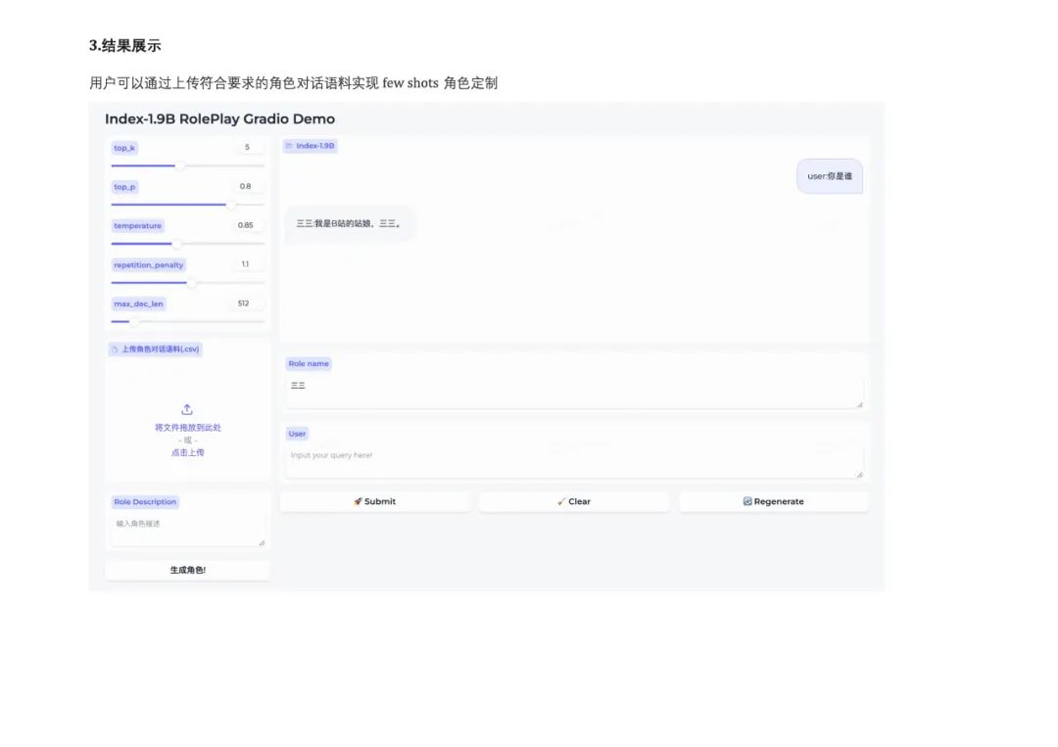Click the 生成角色! button
Image resolution: width=1058 pixels, height=747 pixels.
(x=187, y=569)
